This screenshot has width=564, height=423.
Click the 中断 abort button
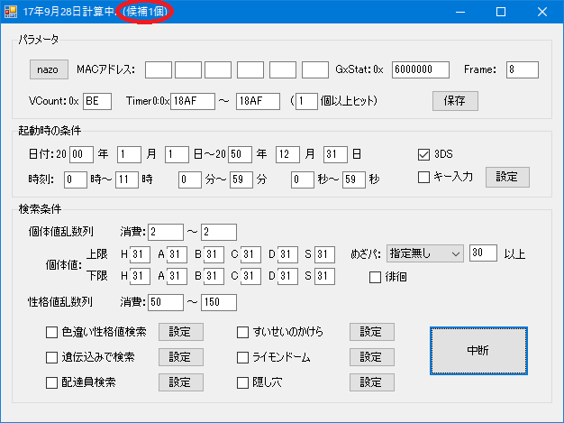pos(478,351)
